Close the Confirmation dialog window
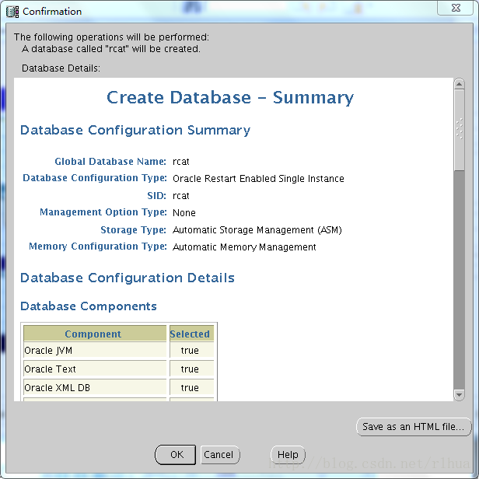The height and width of the screenshot is (479, 479). click(456, 8)
